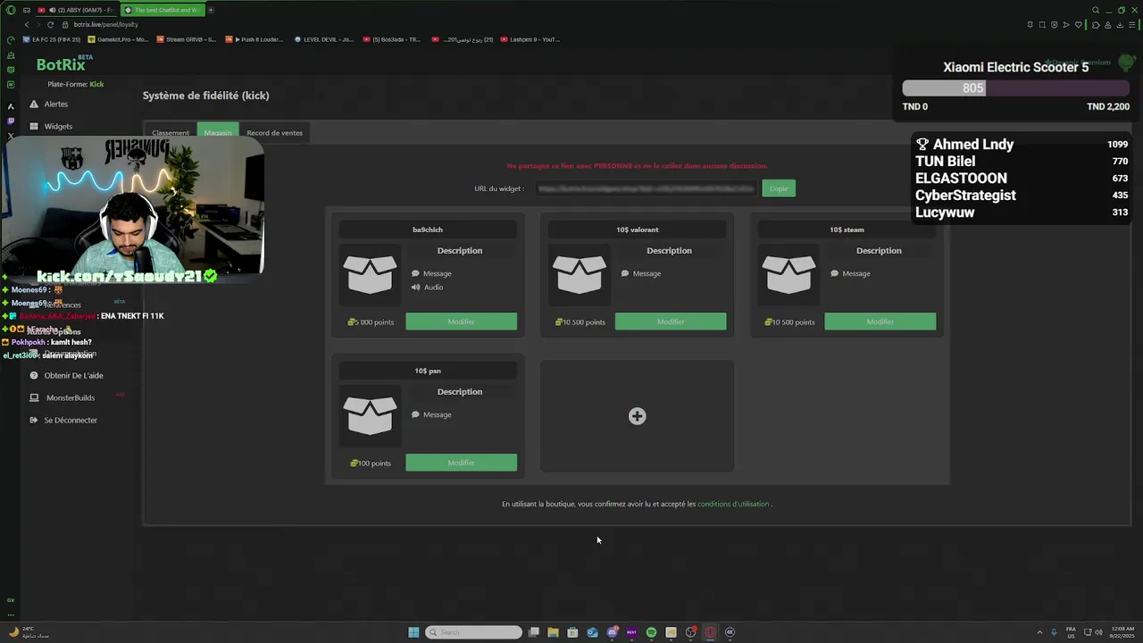This screenshot has height=643, width=1143.
Task: Click the 5 000 points price label
Action: coord(371,322)
